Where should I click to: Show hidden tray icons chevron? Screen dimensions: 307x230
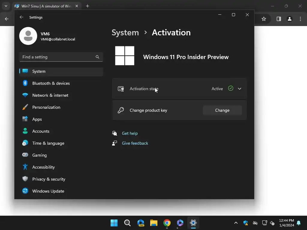(x=236, y=223)
